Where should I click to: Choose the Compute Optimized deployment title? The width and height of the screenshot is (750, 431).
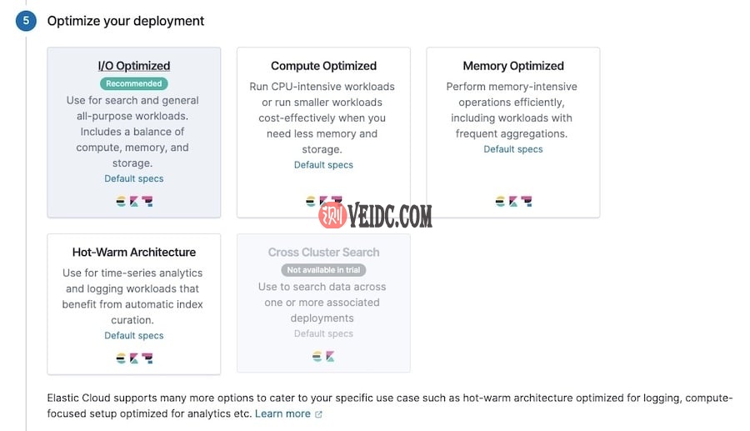coord(323,66)
